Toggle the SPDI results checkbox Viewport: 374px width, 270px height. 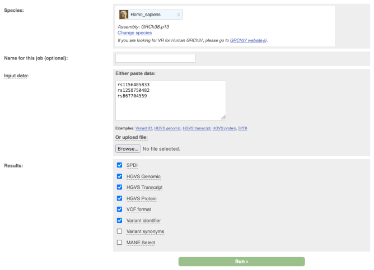[x=119, y=165]
